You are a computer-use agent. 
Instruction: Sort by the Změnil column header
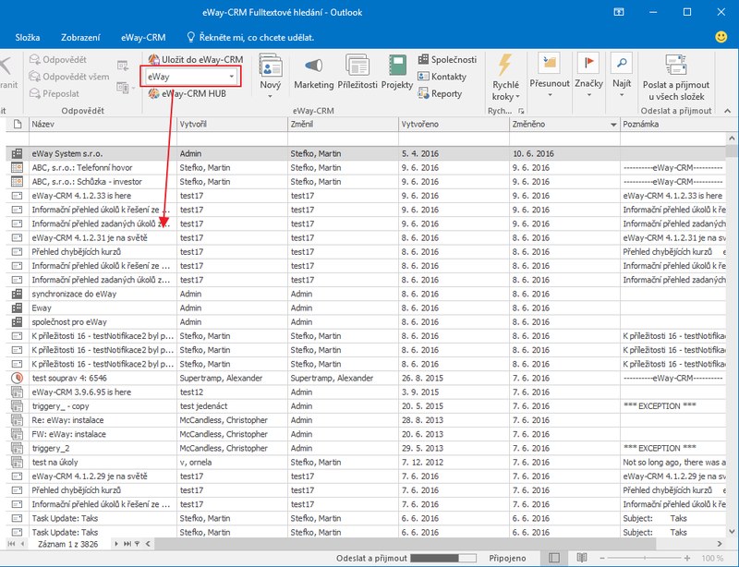click(x=343, y=125)
